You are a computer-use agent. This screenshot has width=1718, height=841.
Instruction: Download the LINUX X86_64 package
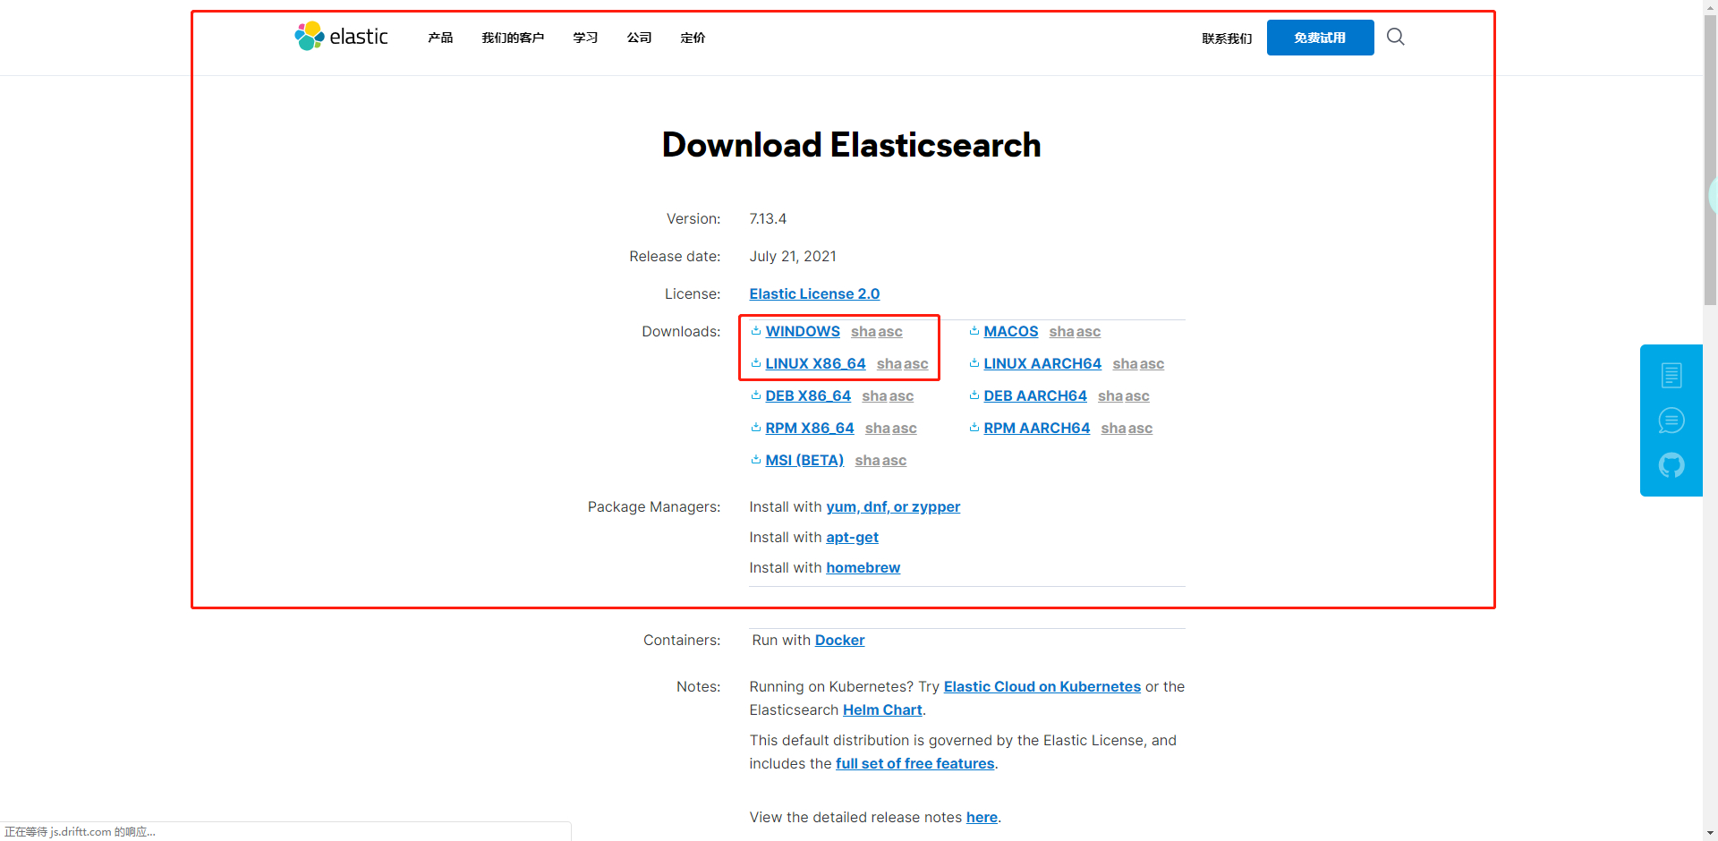click(815, 363)
